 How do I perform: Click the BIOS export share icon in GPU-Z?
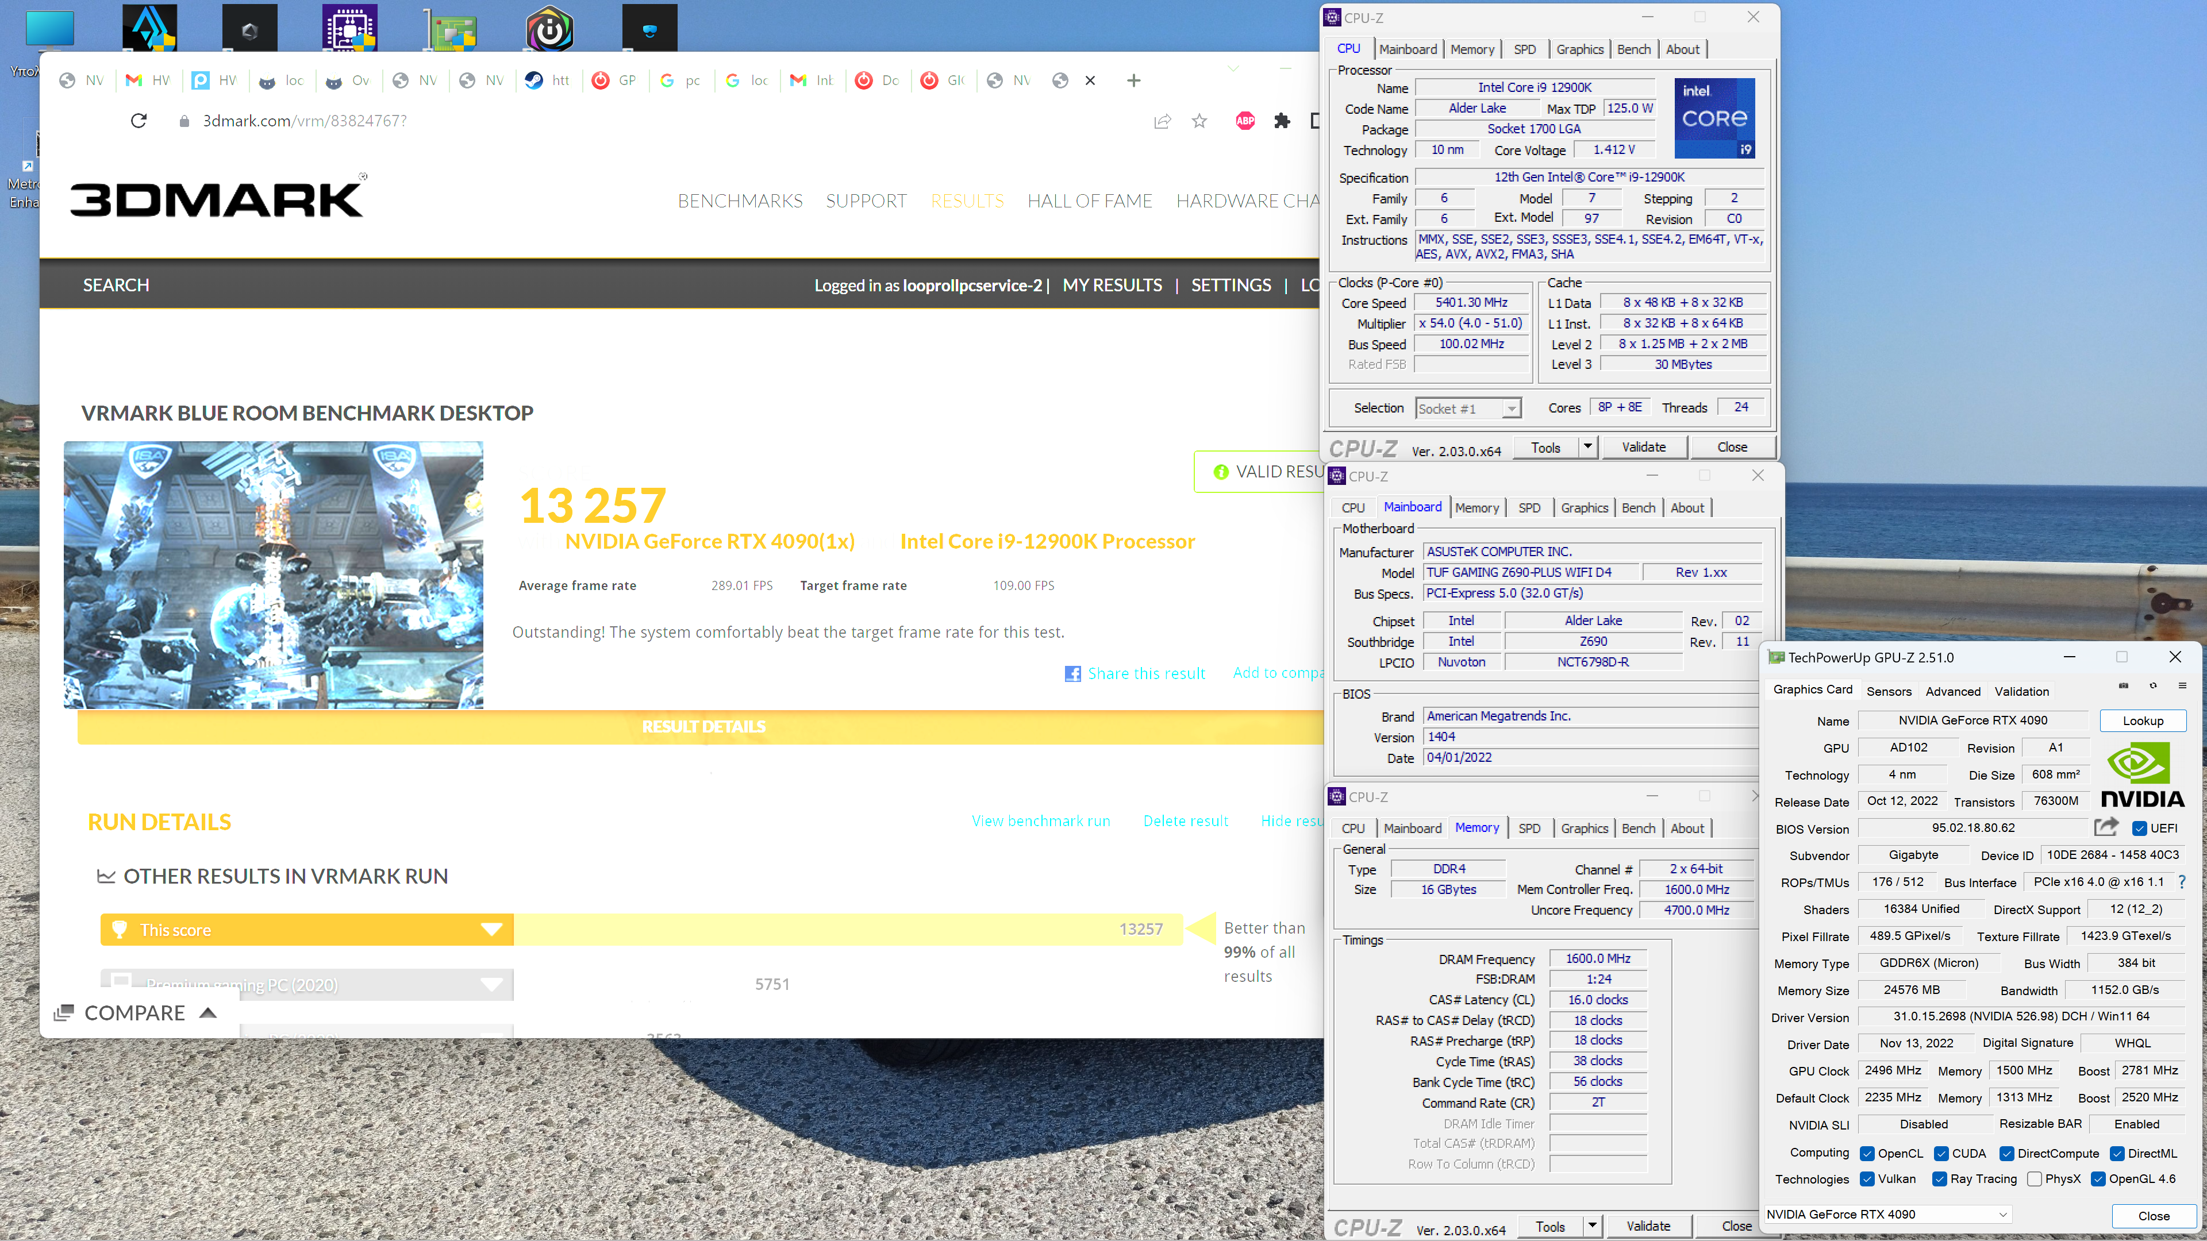tap(2106, 827)
